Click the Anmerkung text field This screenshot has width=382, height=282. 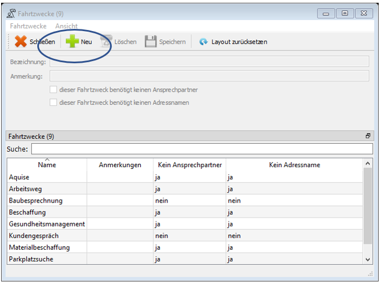click(209, 76)
